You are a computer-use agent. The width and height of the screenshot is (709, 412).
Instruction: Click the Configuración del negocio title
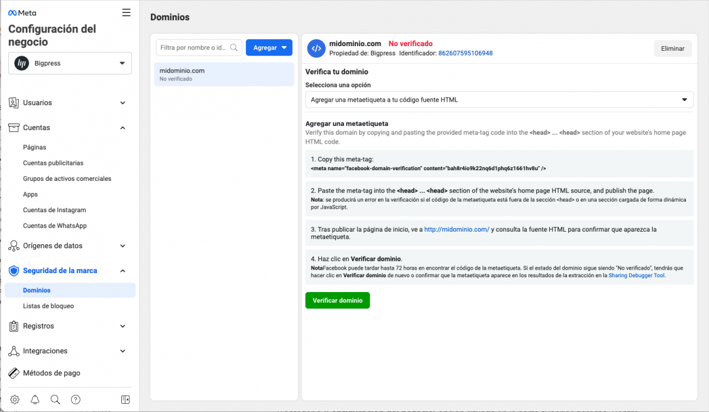tap(52, 35)
